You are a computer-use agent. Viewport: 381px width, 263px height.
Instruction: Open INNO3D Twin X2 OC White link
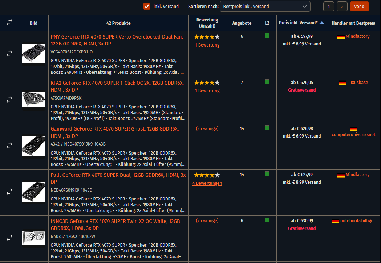[115, 224]
